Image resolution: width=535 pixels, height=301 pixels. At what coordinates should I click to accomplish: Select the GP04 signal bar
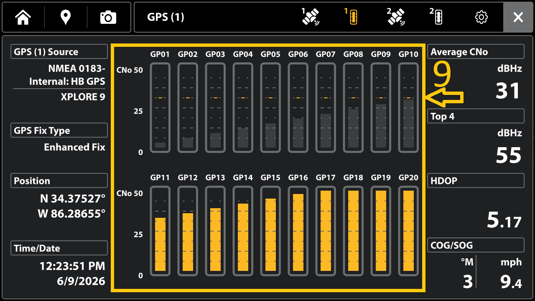243,107
